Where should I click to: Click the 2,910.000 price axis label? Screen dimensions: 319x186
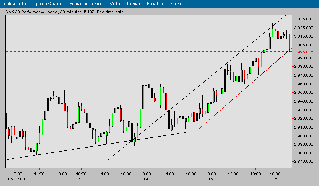pos(303,127)
